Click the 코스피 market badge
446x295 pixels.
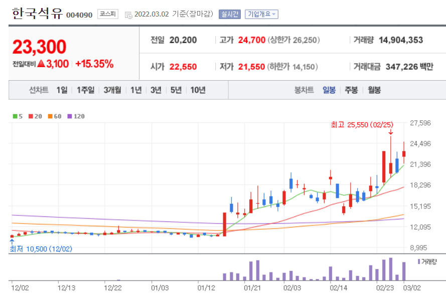[x=108, y=14]
